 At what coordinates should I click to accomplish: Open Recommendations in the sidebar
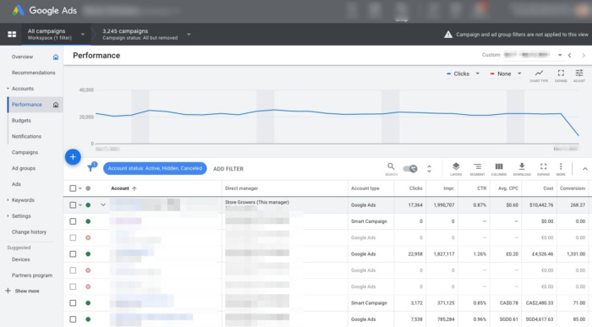point(33,73)
